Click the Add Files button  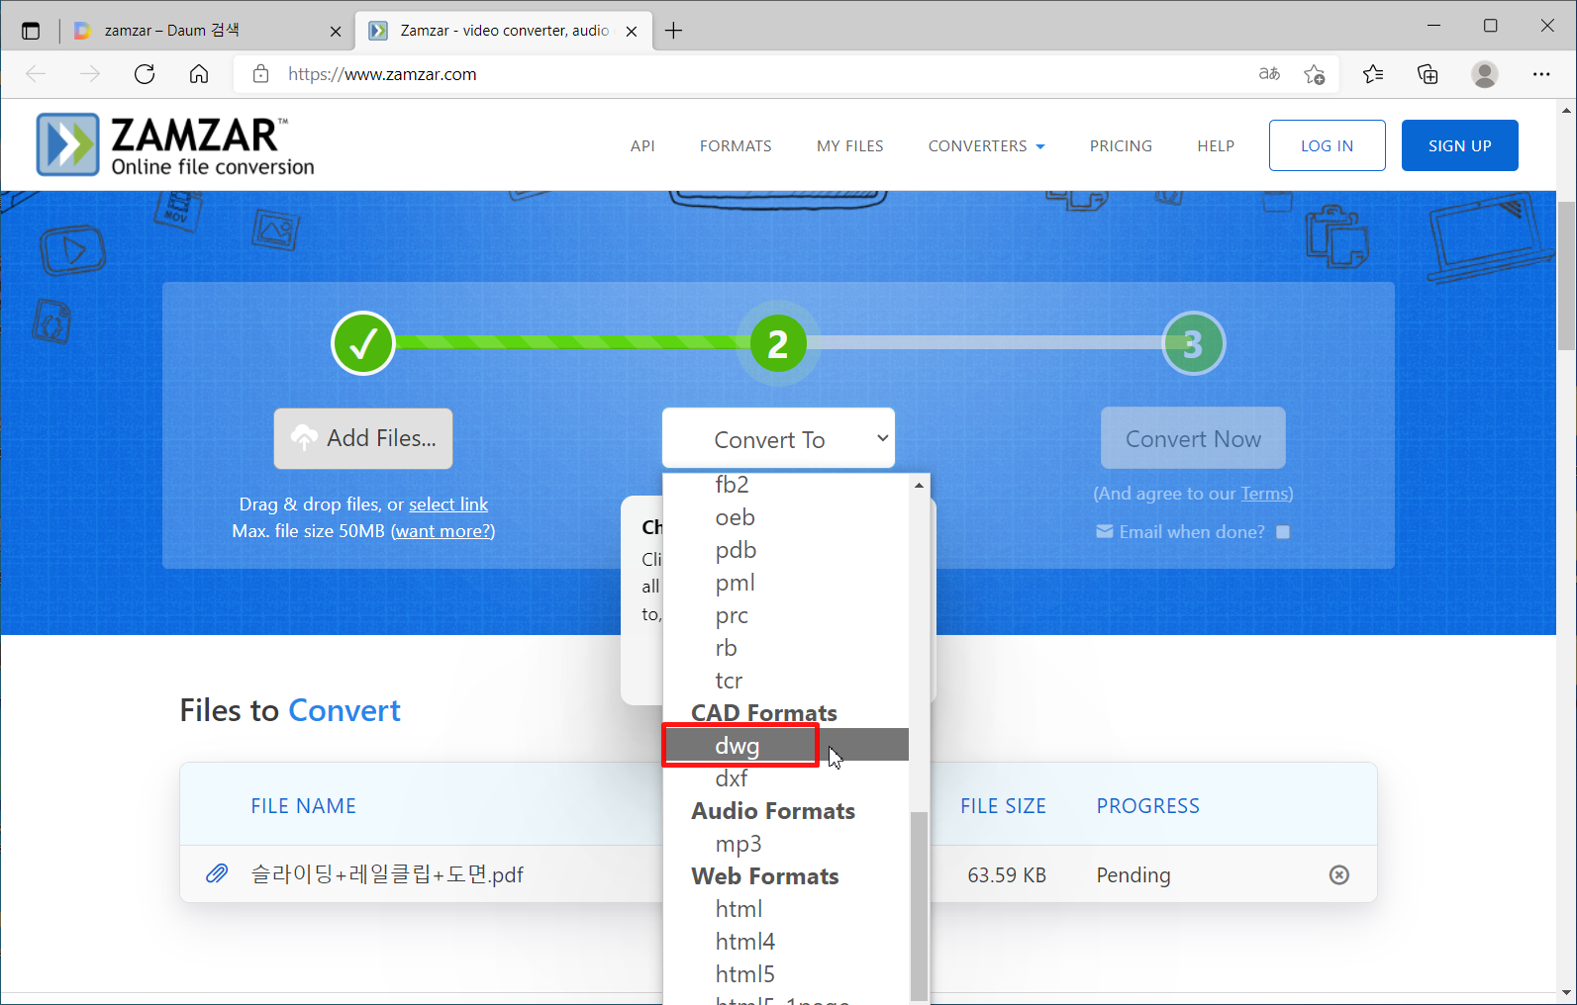click(x=363, y=438)
